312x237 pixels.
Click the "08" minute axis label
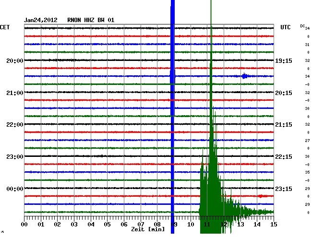point(157,225)
